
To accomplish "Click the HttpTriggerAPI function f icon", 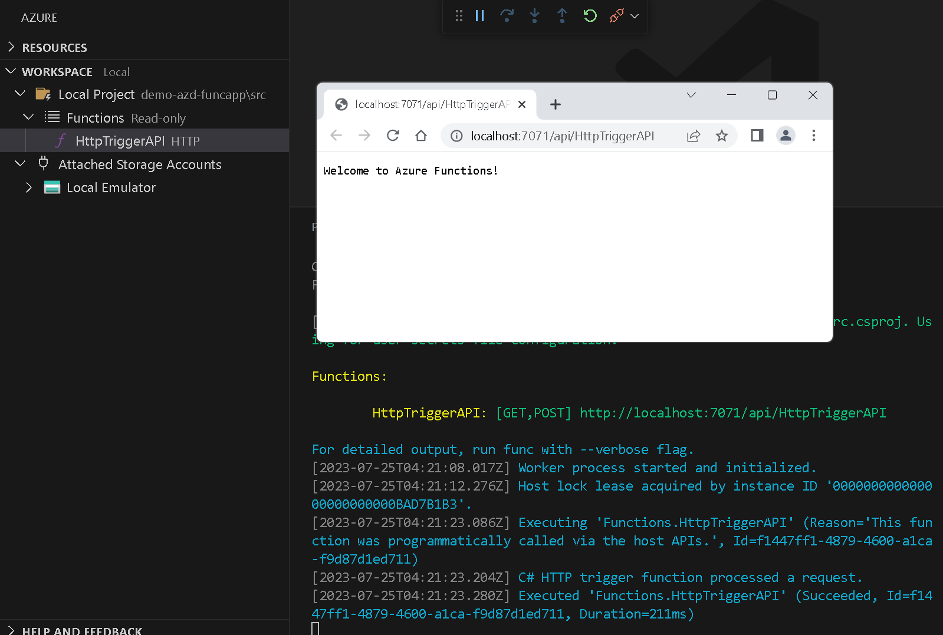I will (x=61, y=140).
